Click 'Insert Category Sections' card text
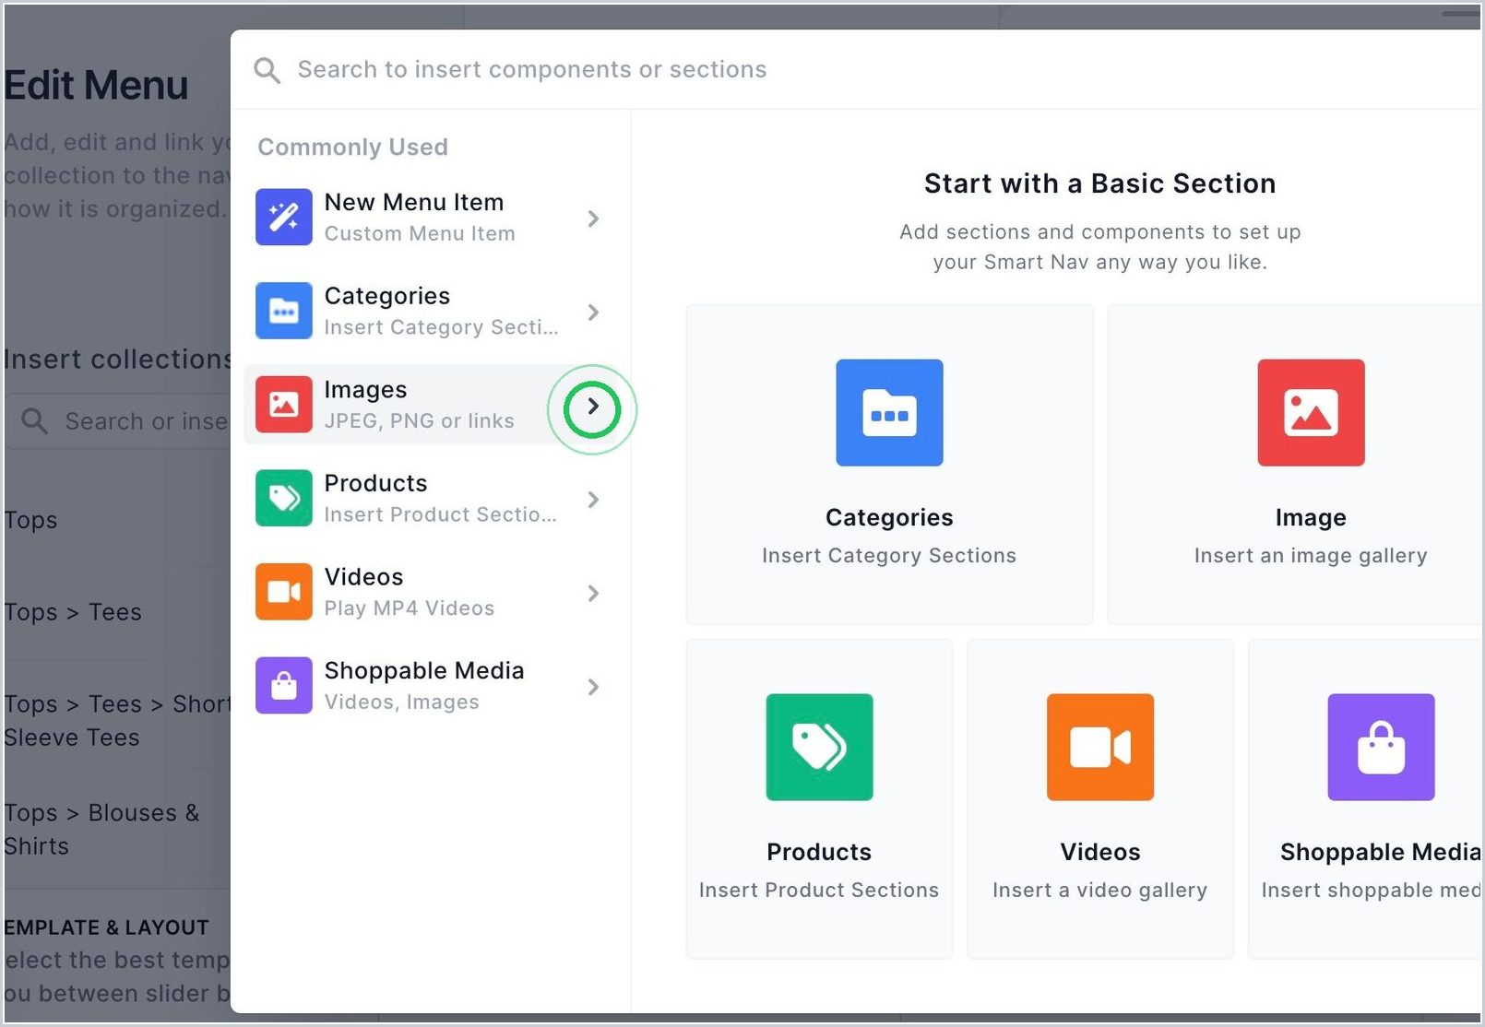 889,555
